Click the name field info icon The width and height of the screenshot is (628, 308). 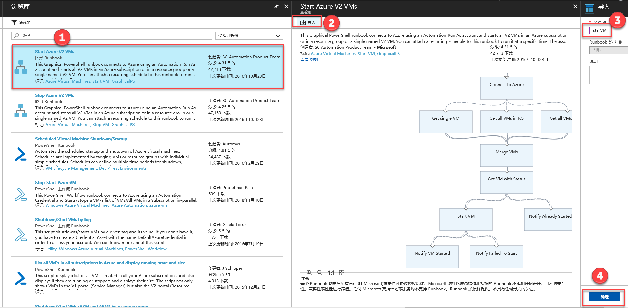point(605,23)
